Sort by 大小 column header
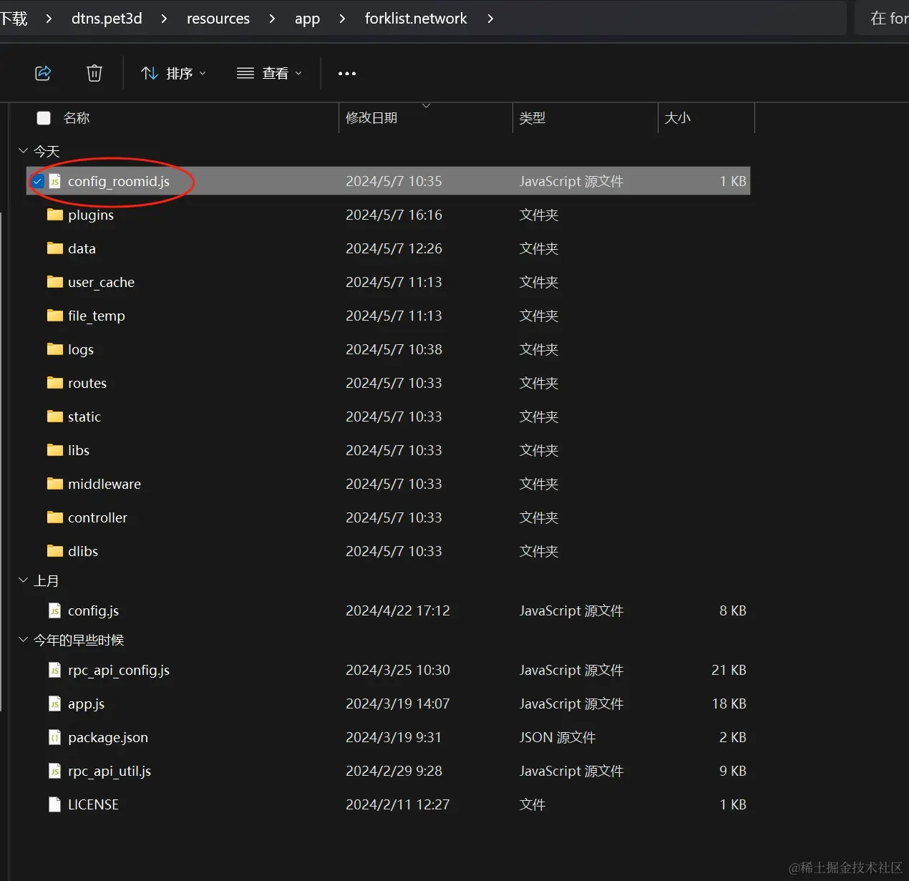This screenshot has width=909, height=881. click(x=678, y=118)
